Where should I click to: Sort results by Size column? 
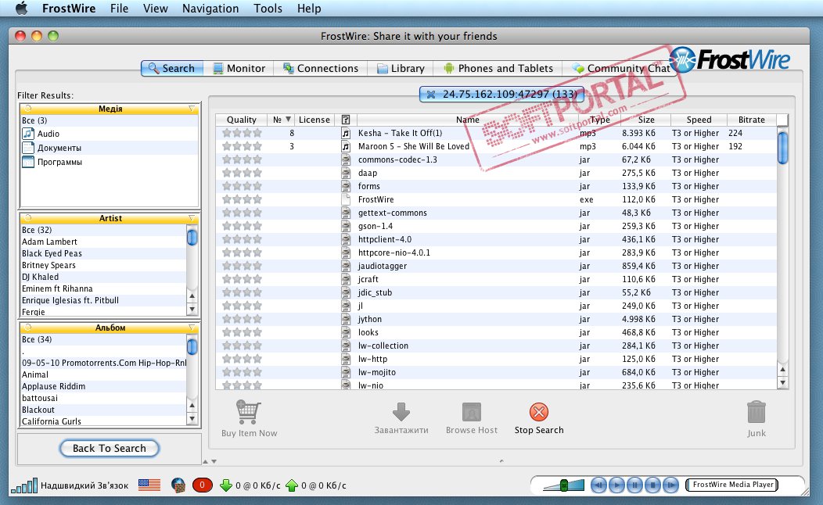click(x=646, y=120)
